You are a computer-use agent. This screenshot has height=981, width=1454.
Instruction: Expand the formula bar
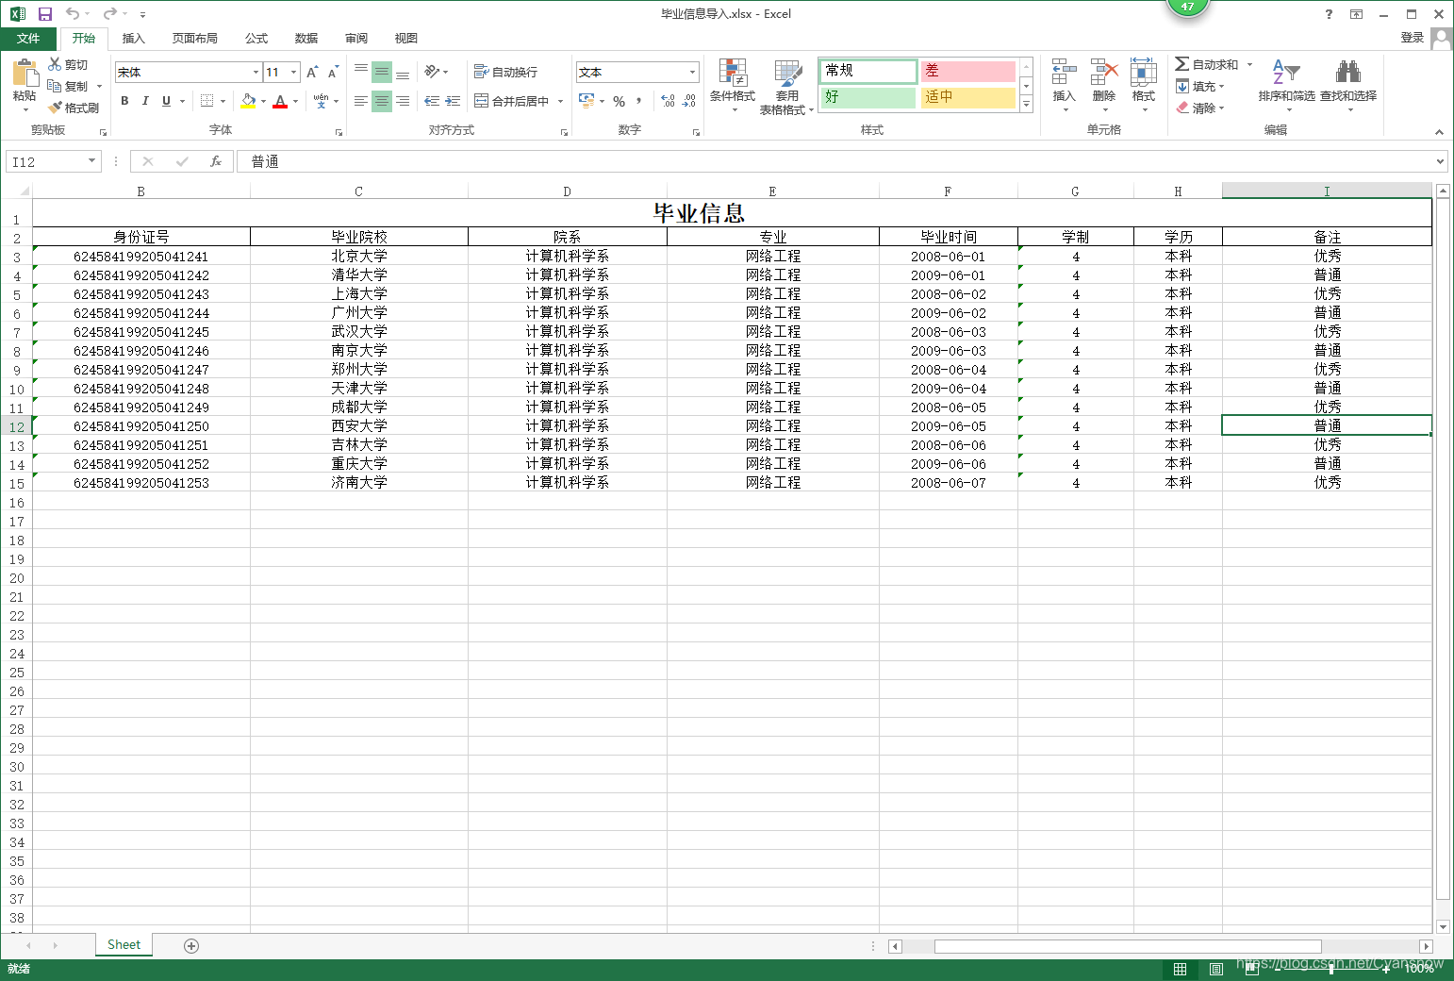1440,161
